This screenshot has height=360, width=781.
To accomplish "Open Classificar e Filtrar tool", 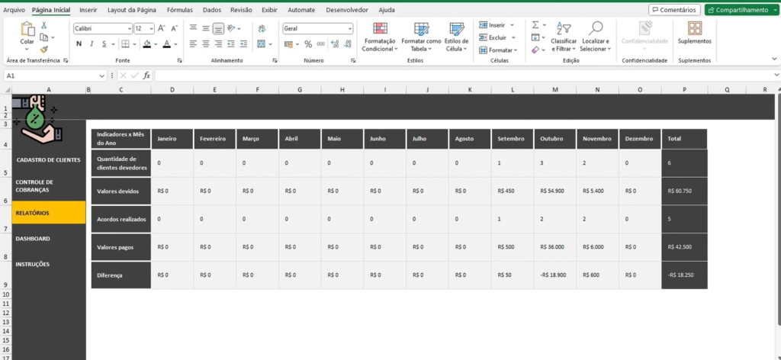I will tap(564, 37).
